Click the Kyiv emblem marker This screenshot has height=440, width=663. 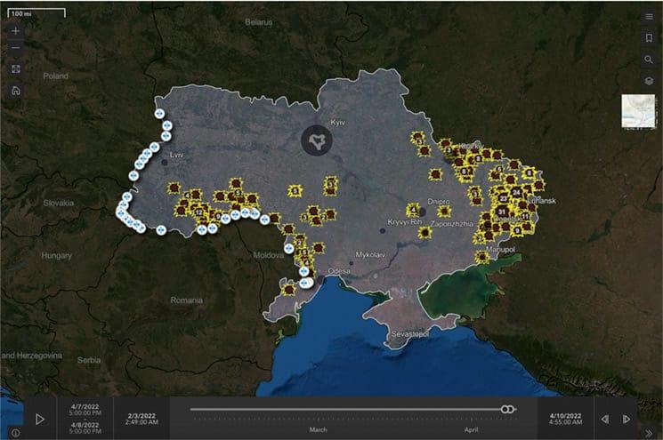tap(315, 140)
